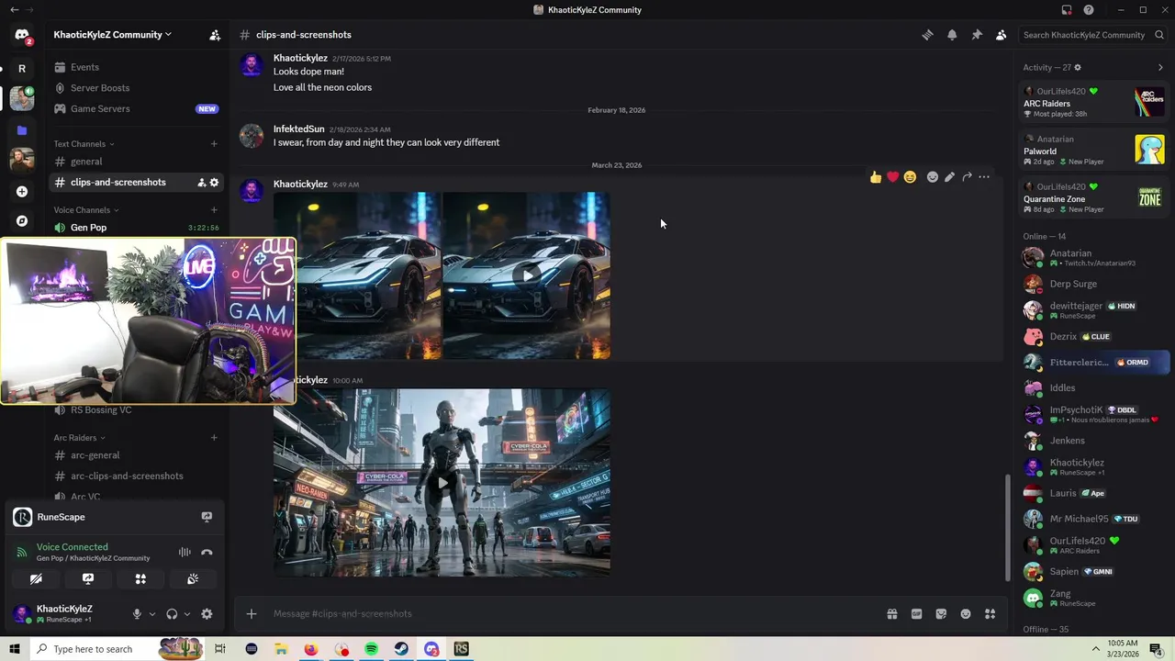Turn on camera in voice panel
This screenshot has height=661, width=1175.
pos(36,579)
